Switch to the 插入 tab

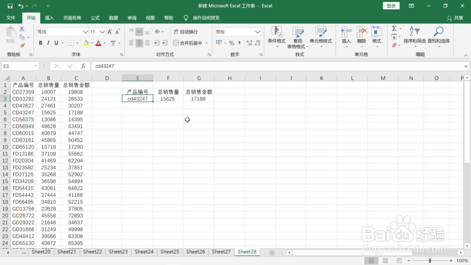49,18
